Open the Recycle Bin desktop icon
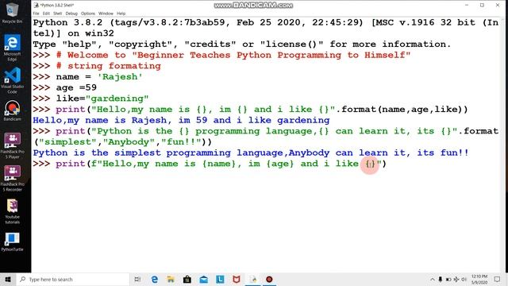This screenshot has width=508, height=286. 12,14
